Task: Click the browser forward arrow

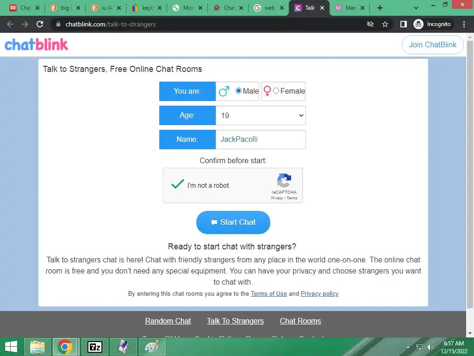Action: [x=25, y=24]
